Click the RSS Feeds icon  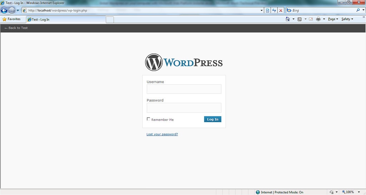(x=300, y=19)
